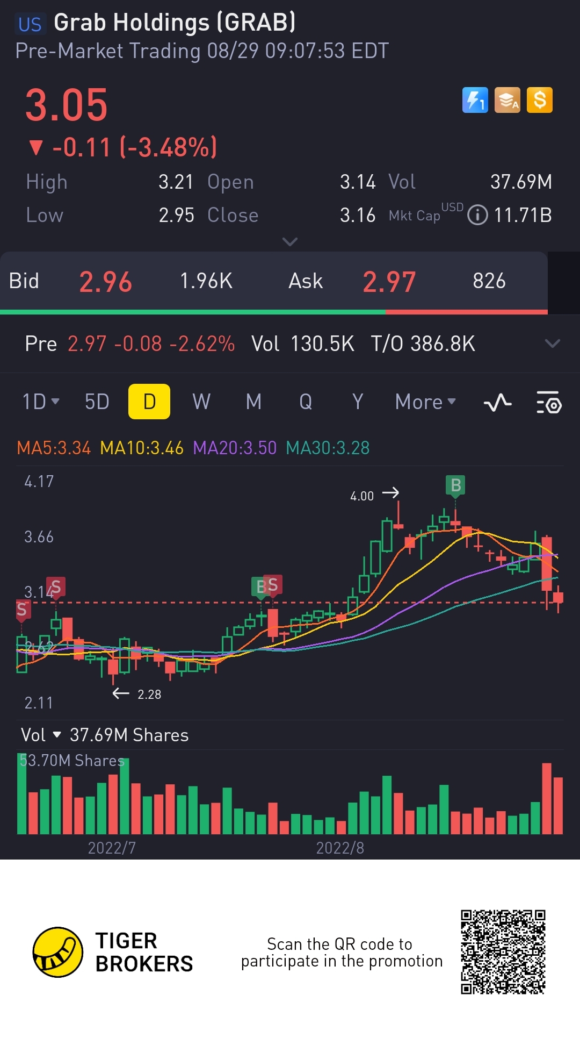Screen dimensions: 580x1045
Task: Select the D daily chart tab
Action: [149, 402]
